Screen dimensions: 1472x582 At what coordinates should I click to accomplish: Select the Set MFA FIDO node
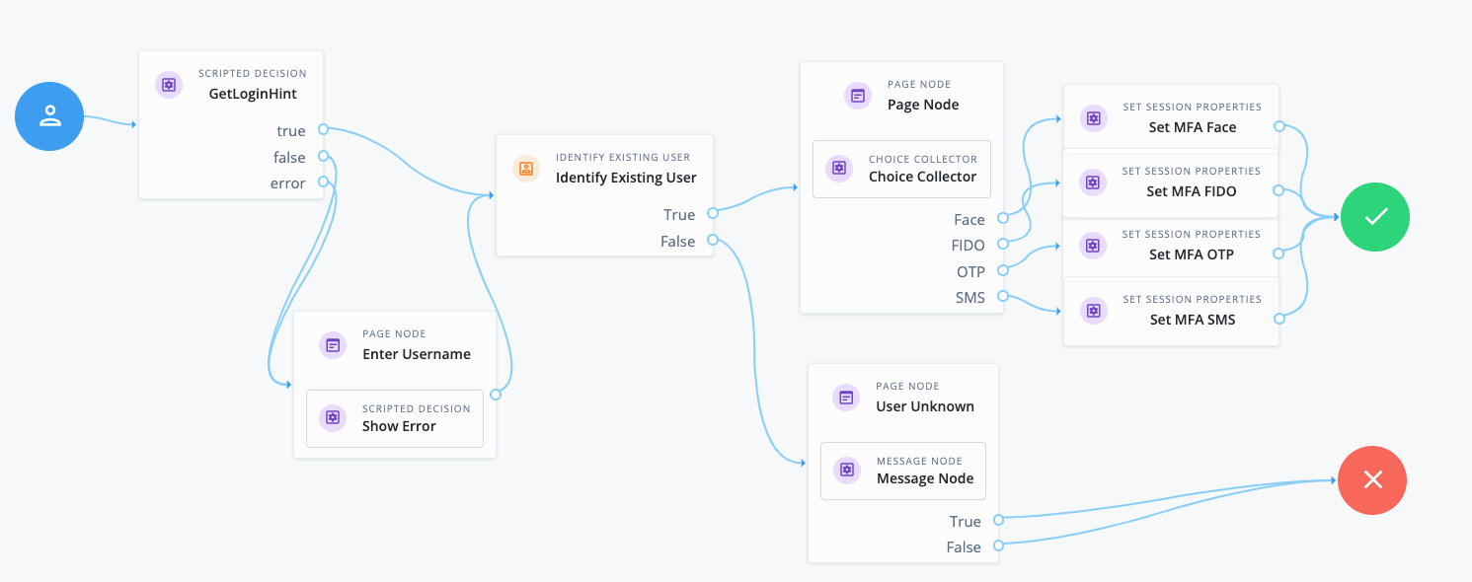[1171, 182]
